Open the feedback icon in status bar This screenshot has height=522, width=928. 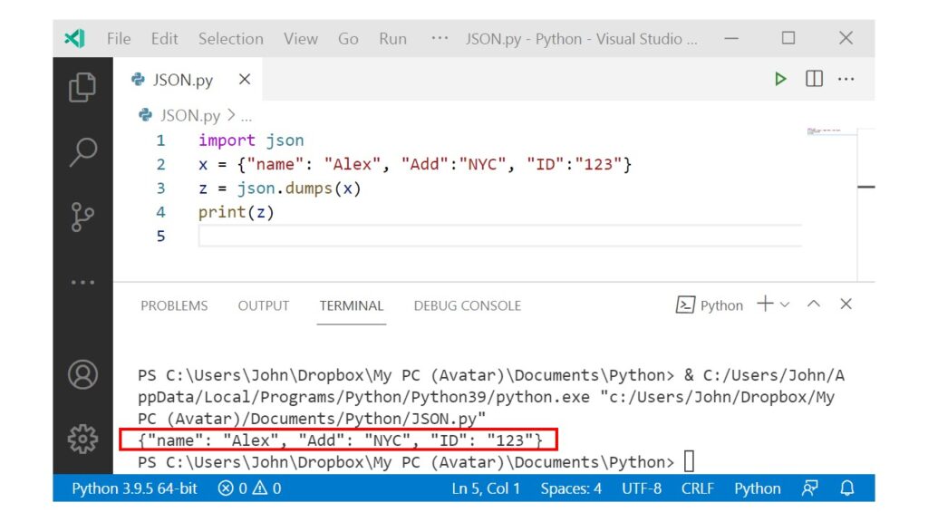click(809, 488)
